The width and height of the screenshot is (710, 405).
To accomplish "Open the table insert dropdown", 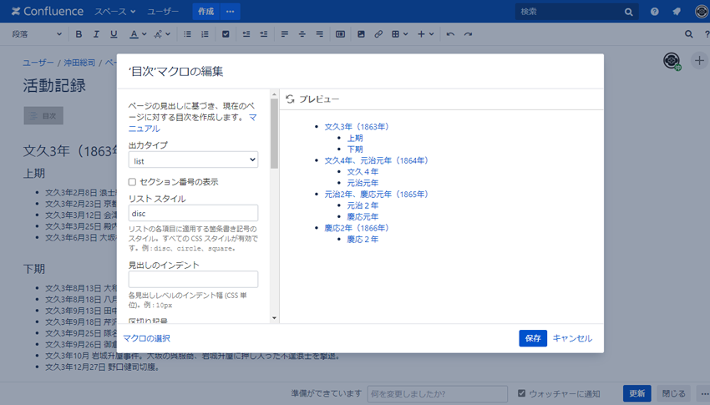I will 399,34.
